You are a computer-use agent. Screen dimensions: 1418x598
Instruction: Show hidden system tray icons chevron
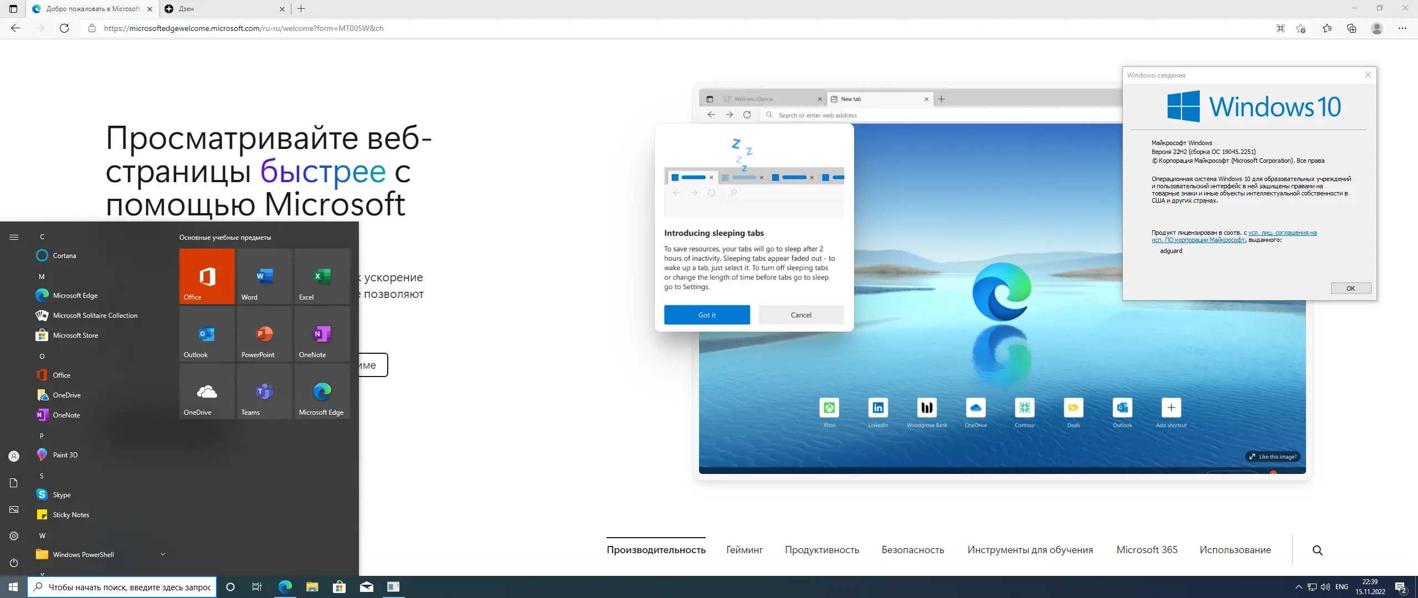[x=1298, y=587]
